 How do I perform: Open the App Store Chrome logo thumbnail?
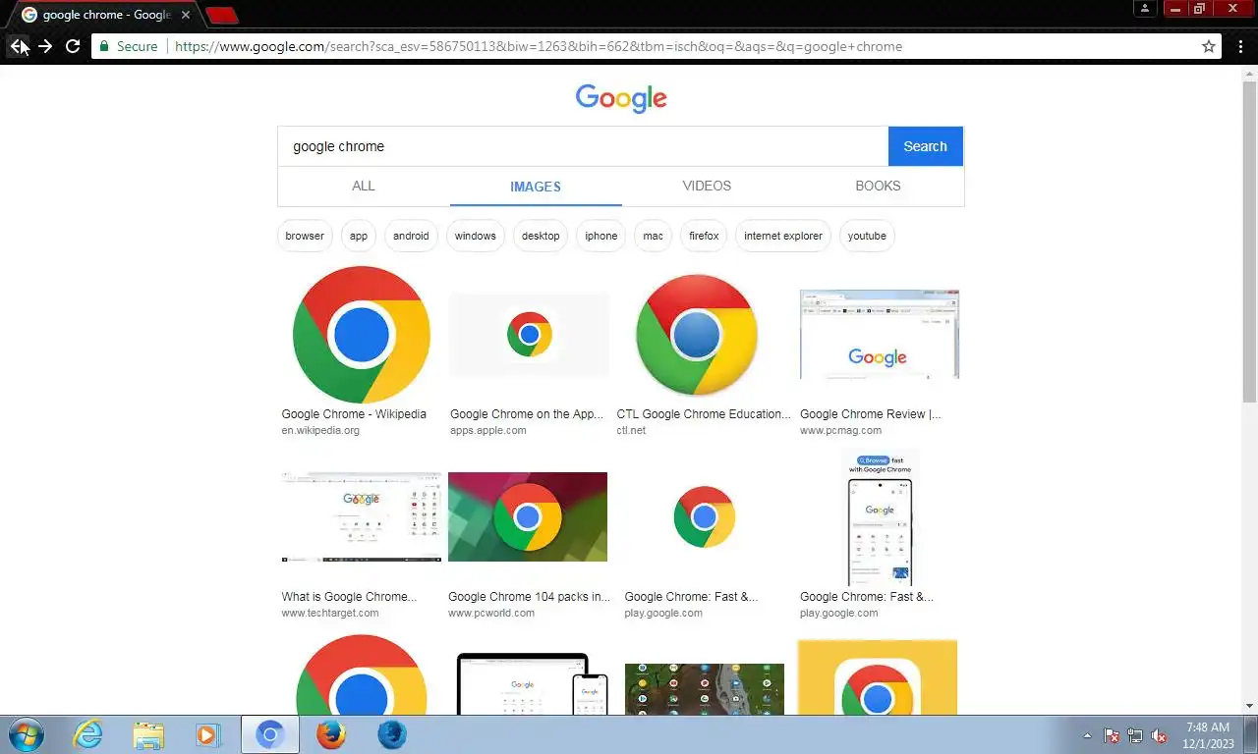pos(529,335)
